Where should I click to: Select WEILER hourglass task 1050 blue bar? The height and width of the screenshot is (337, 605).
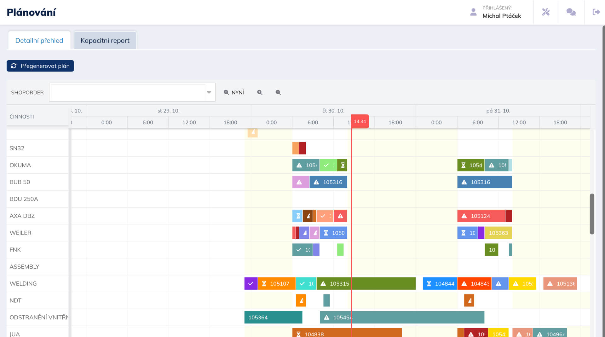333,233
